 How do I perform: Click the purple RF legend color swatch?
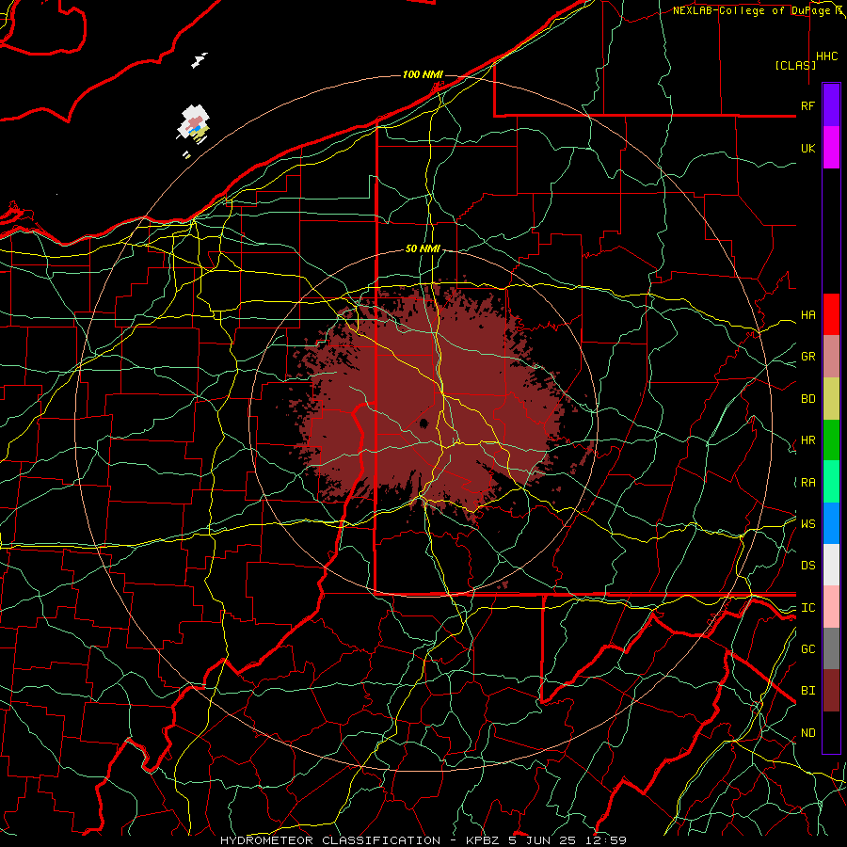click(831, 105)
